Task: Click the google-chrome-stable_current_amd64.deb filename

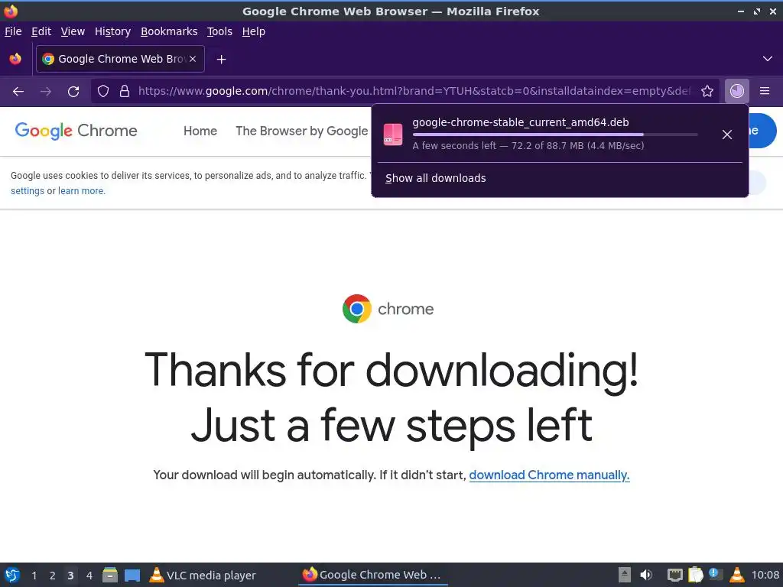Action: point(520,122)
